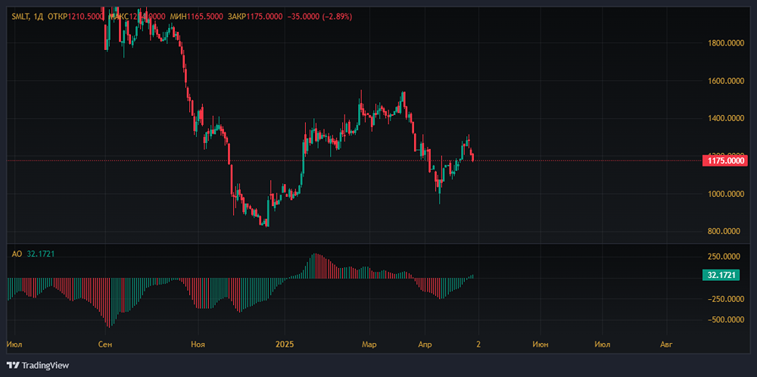Click the −35.0000 (−2.89%) change value

(x=319, y=17)
